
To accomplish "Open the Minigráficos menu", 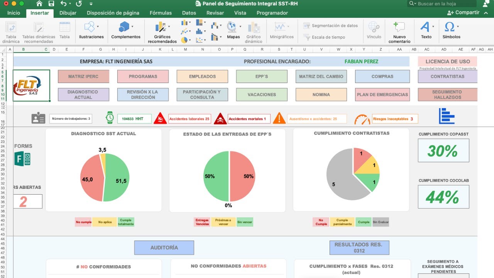I will point(282,31).
